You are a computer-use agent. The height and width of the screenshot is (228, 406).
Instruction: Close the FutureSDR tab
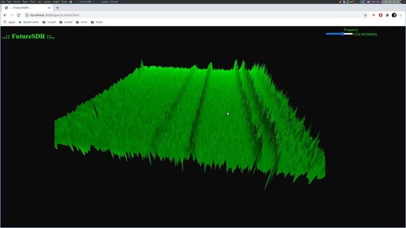tap(49, 8)
